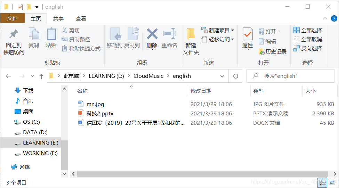Screen dimensions: 339x188
Task: Open the Copy to folder menu
Action: (132, 39)
